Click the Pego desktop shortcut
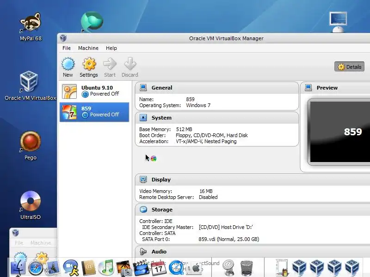The width and height of the screenshot is (370, 277). [x=31, y=146]
